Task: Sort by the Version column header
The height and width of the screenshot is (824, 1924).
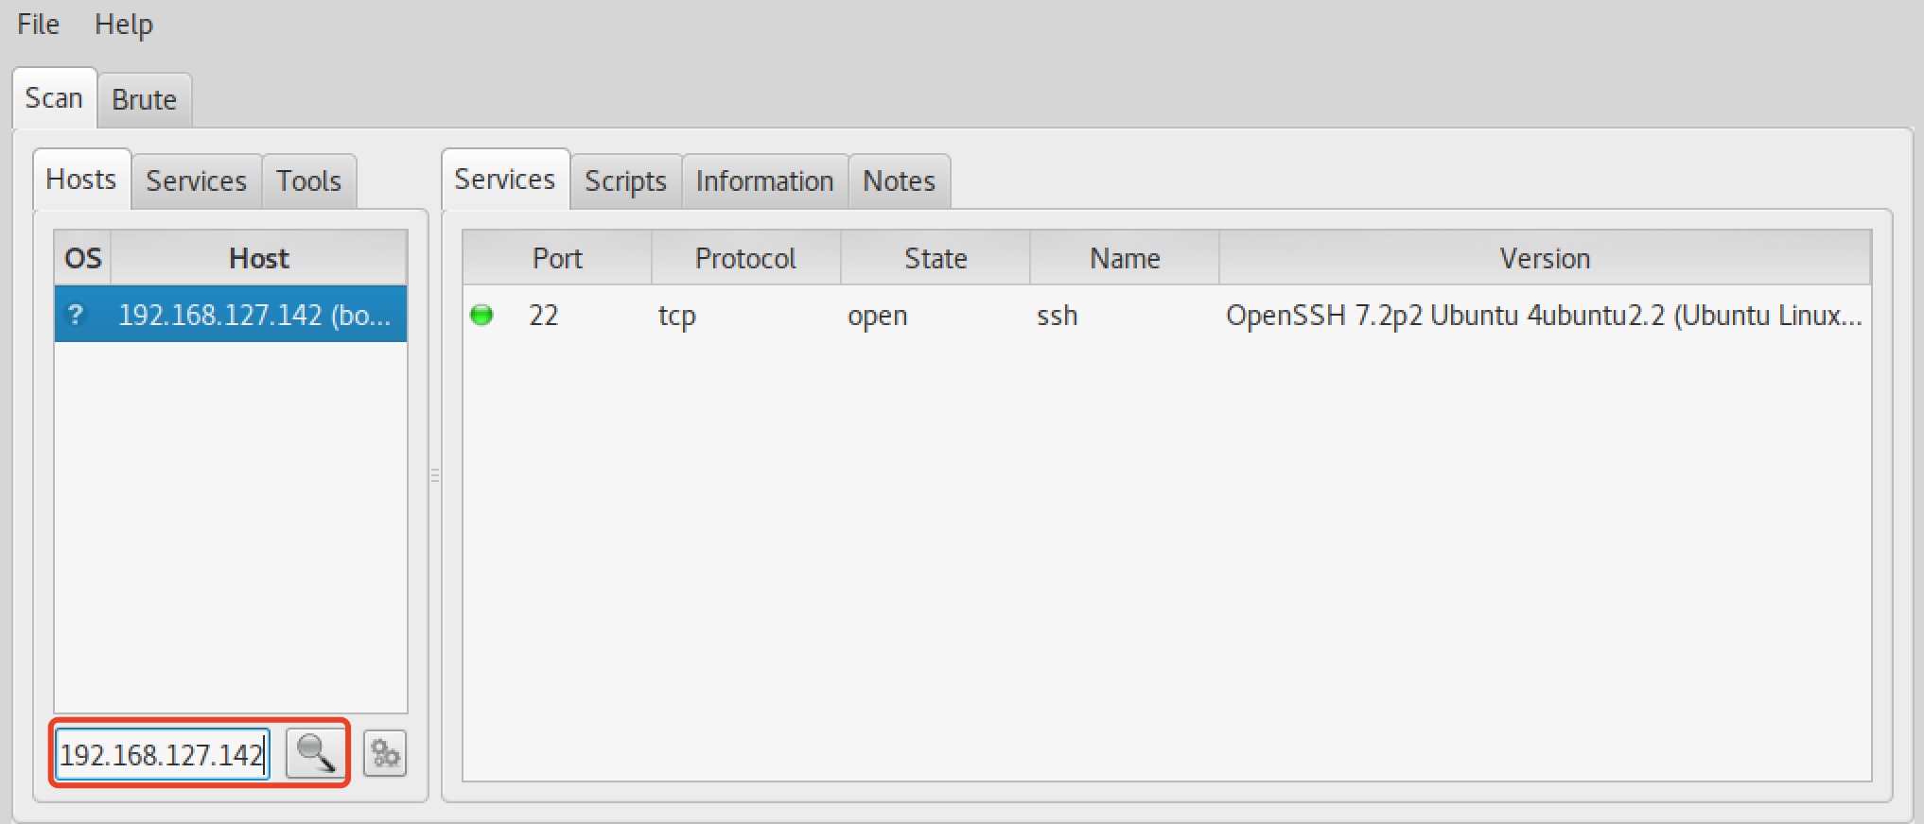Action: pyautogui.click(x=1545, y=258)
